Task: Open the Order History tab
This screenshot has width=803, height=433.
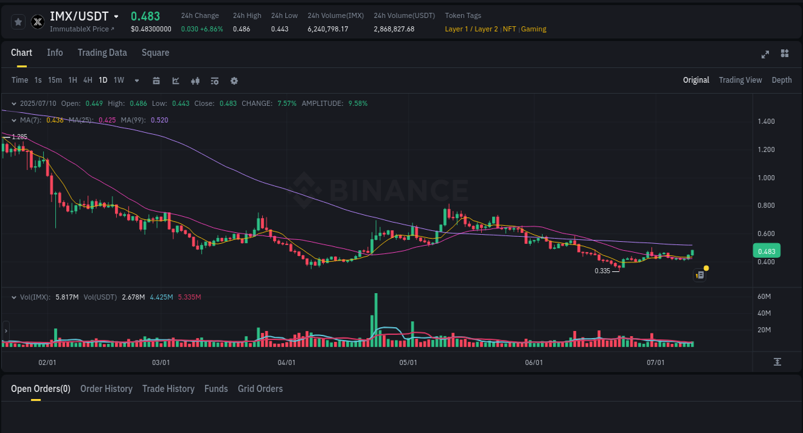Action: pos(106,389)
